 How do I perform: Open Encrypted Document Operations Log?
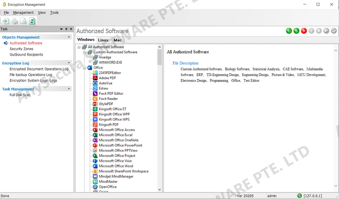pyautogui.click(x=39, y=69)
